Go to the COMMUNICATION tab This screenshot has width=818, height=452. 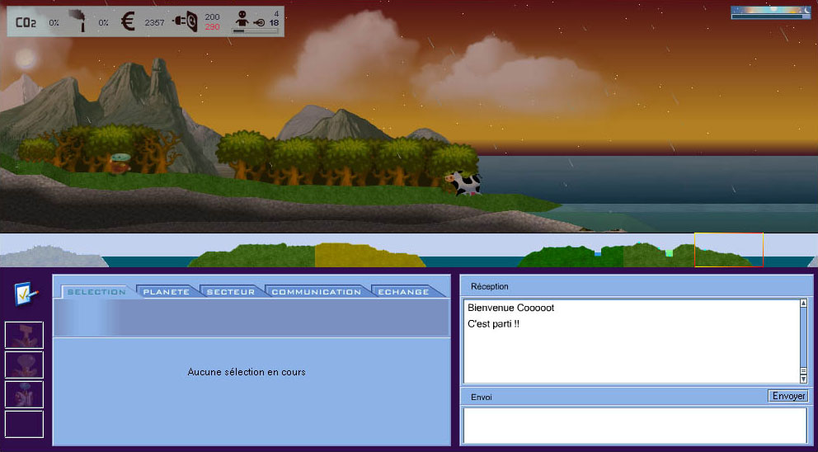pos(316,292)
